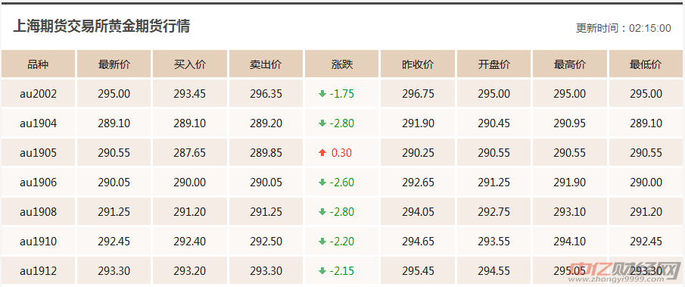Click the 涨跌 column header
685x287 pixels.
pos(342,64)
